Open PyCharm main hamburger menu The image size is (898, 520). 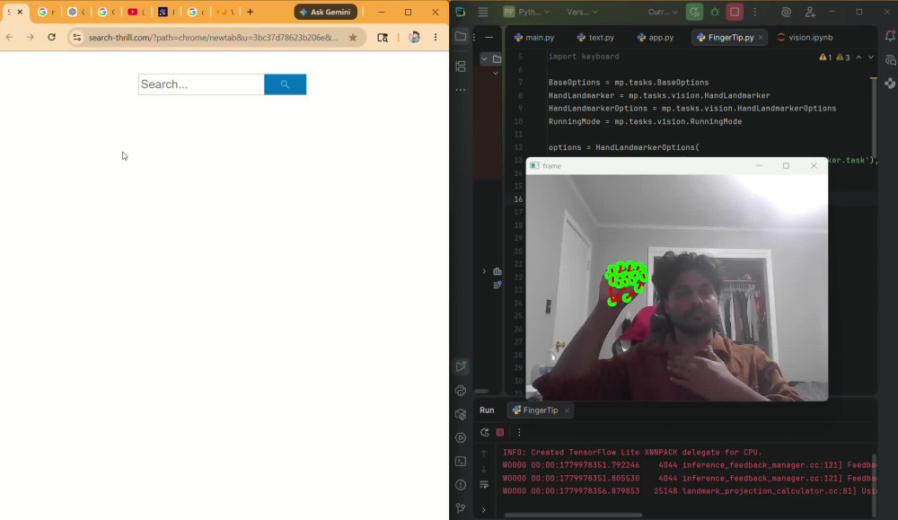[483, 12]
